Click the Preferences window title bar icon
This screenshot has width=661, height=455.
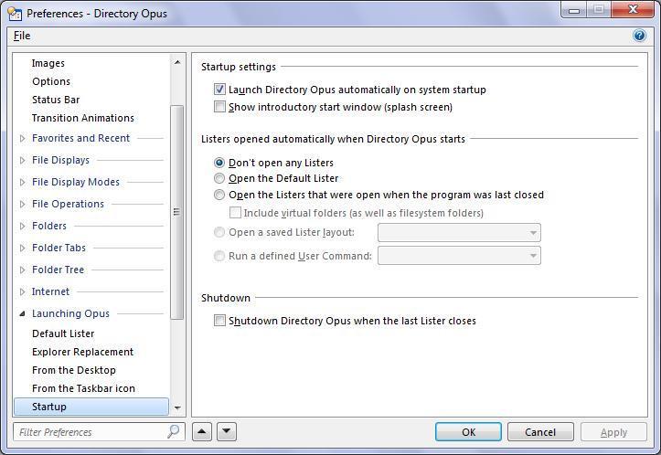point(15,14)
